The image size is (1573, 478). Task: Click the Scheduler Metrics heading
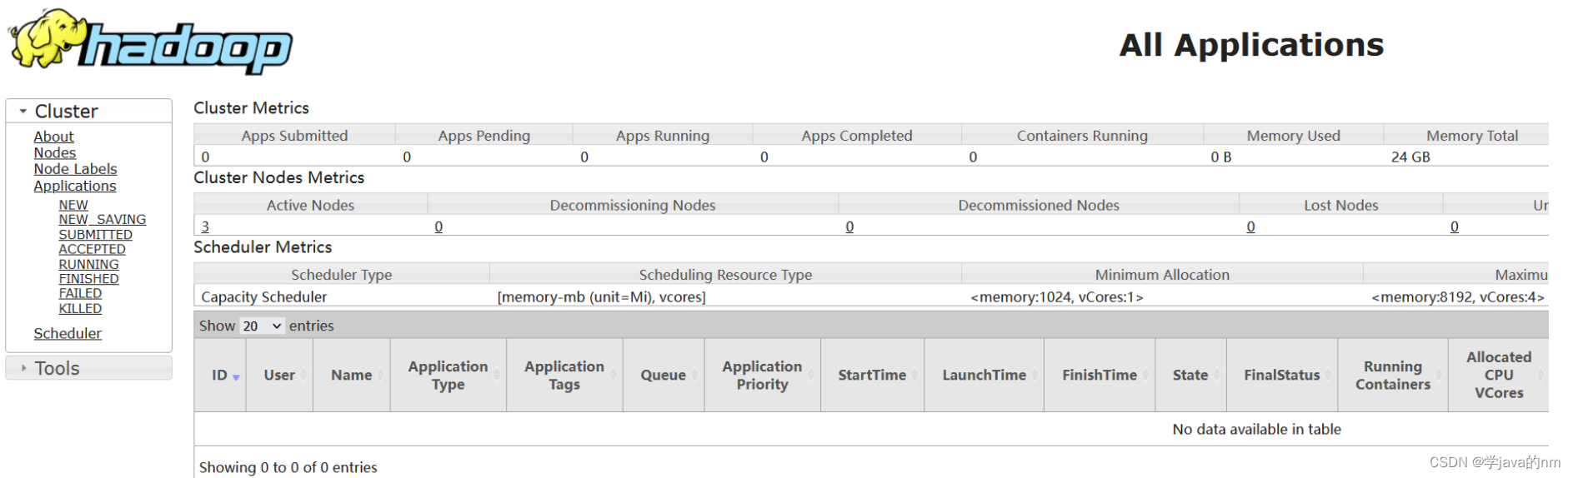coord(263,246)
